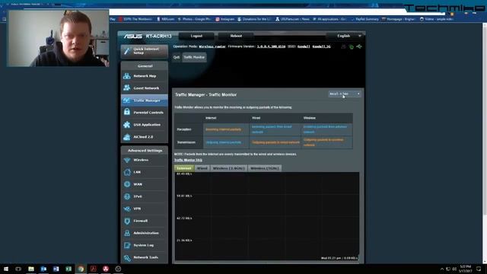Open LAN advanced settings
Screen dimensions: 487x274
pyautogui.click(x=145, y=172)
